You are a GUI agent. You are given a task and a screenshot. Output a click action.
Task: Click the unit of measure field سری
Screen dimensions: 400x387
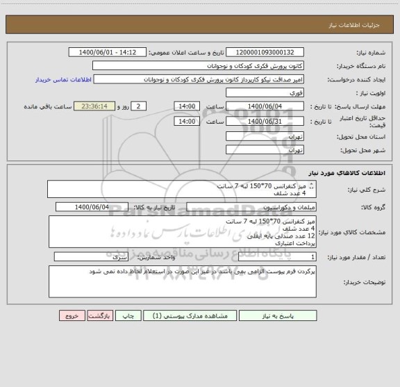[91, 257]
